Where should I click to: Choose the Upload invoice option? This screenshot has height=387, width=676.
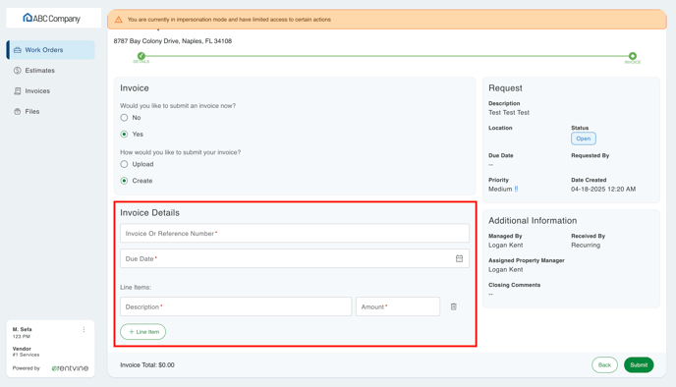tap(124, 164)
